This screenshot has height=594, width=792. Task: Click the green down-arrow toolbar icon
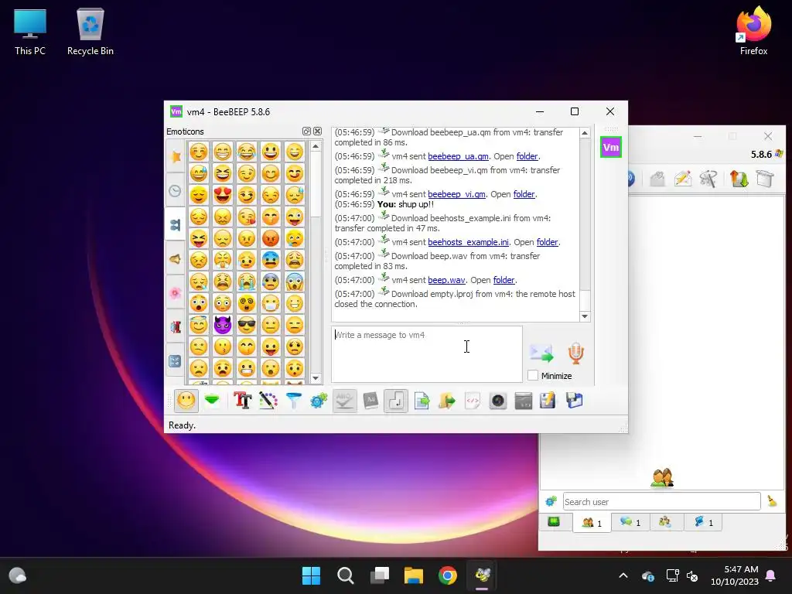[212, 401]
